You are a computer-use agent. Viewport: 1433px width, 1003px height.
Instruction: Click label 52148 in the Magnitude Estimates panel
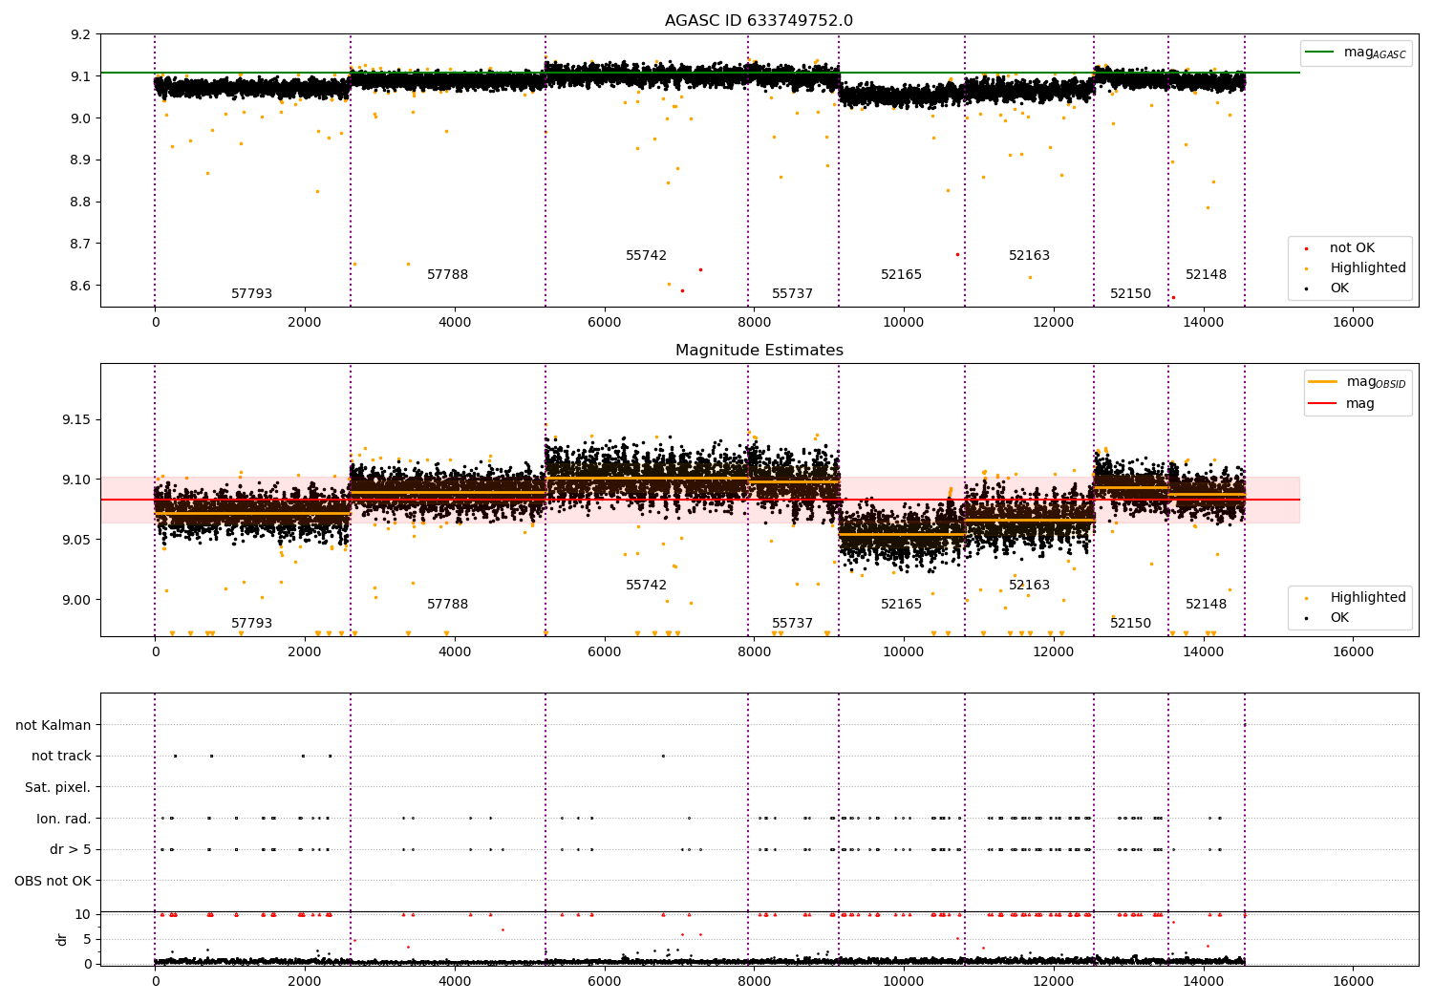pyautogui.click(x=1206, y=605)
